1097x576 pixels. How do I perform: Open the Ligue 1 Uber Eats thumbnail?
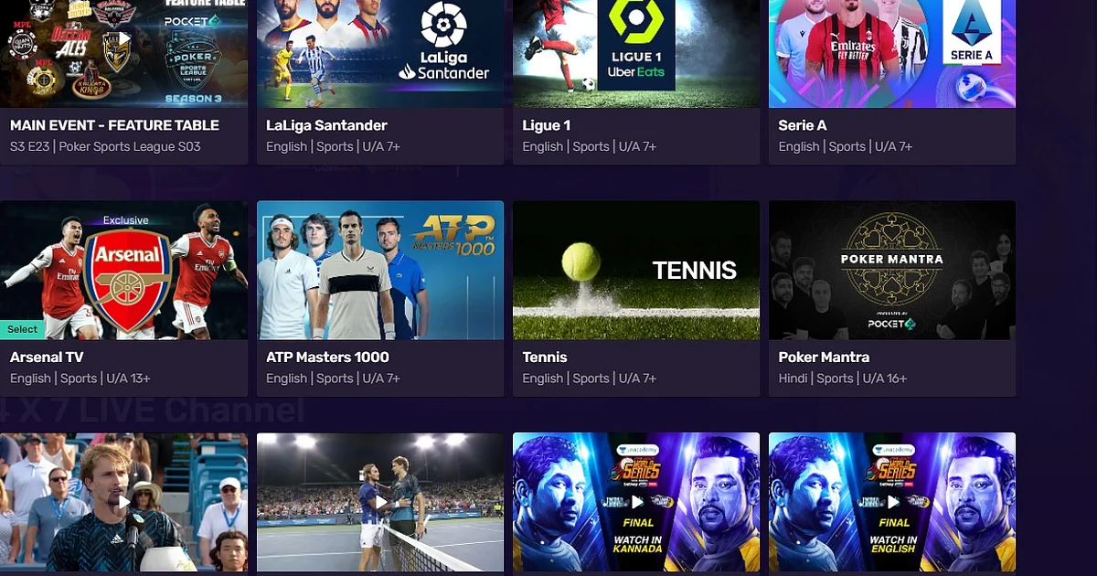[636, 54]
